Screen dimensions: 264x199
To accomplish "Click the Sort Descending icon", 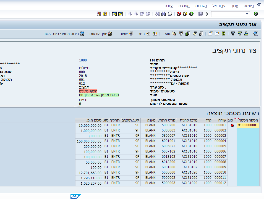I will pyautogui.click(x=240, y=34).
